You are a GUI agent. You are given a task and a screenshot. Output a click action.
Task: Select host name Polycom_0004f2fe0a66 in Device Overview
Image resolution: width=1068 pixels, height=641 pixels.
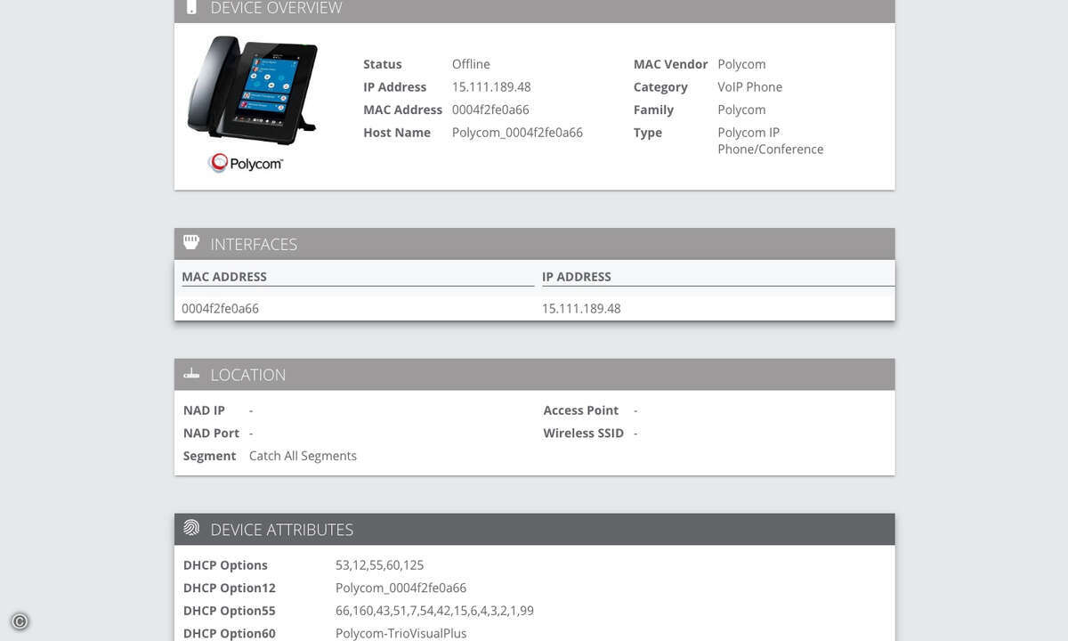point(517,133)
